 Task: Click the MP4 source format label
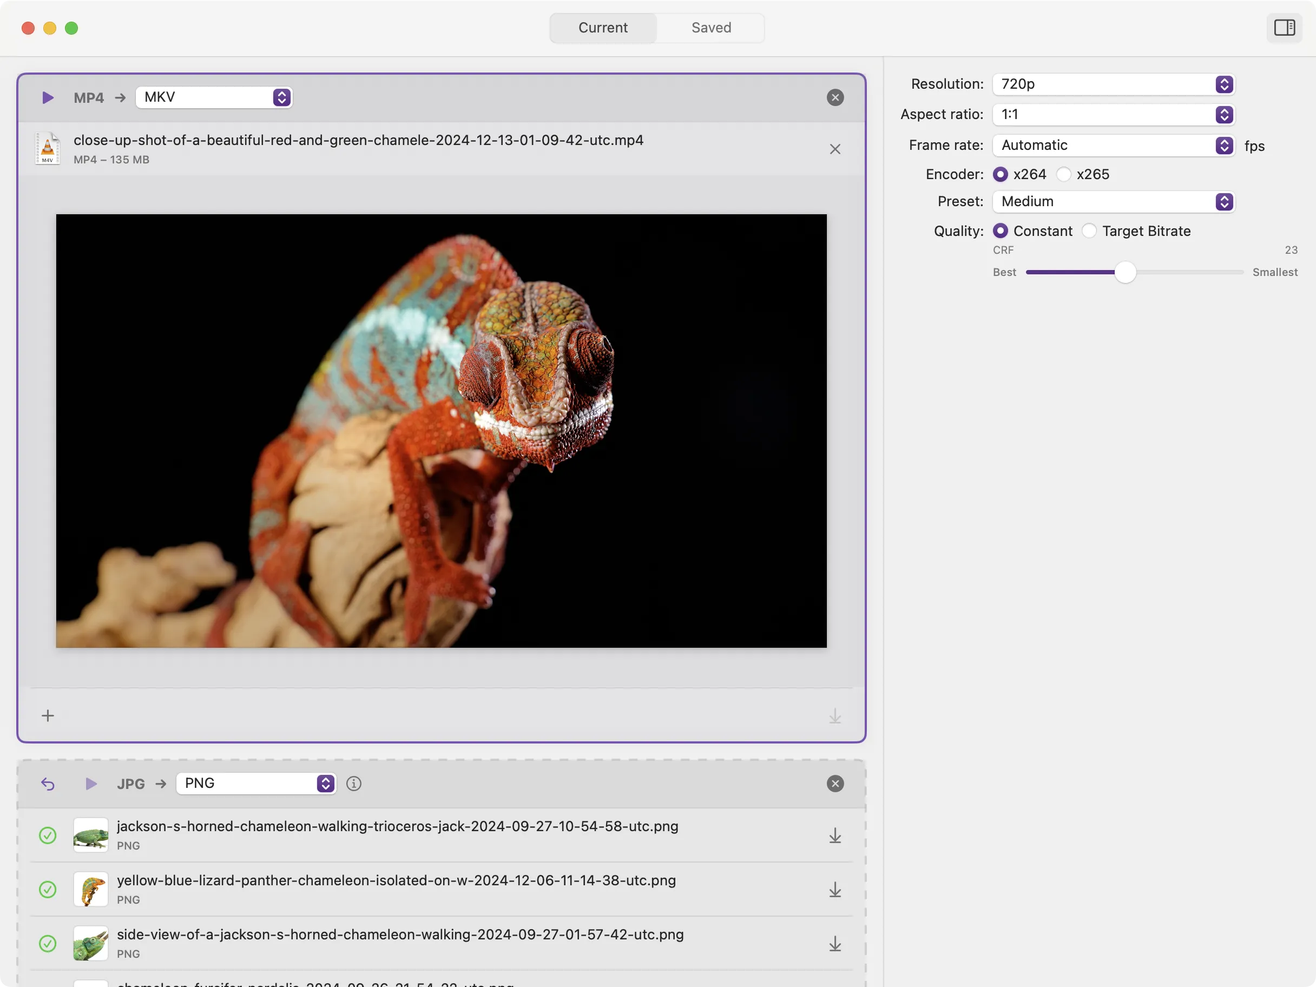point(89,97)
